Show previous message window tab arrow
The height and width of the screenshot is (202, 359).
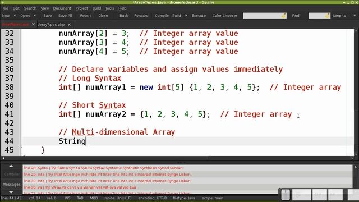click(x=11, y=166)
